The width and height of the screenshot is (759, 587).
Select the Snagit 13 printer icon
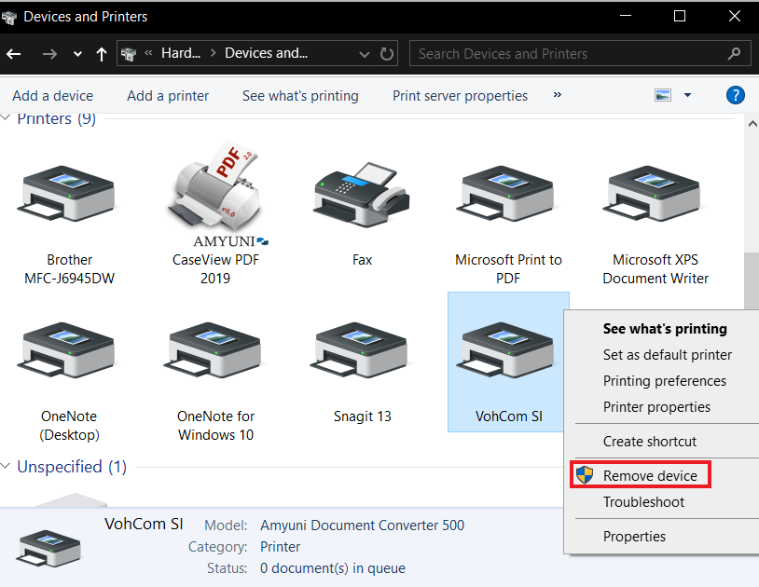click(360, 350)
